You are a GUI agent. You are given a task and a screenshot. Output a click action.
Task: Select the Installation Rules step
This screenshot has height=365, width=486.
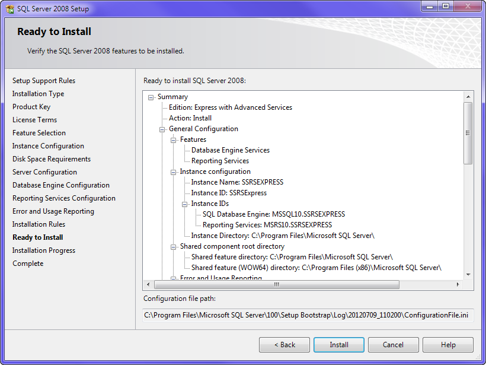(x=39, y=224)
